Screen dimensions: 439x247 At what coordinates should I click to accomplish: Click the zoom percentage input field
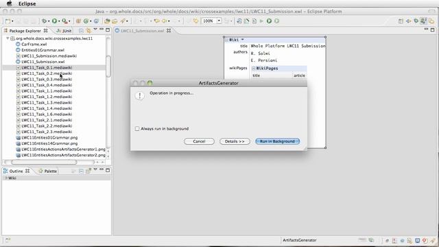pyautogui.click(x=209, y=21)
